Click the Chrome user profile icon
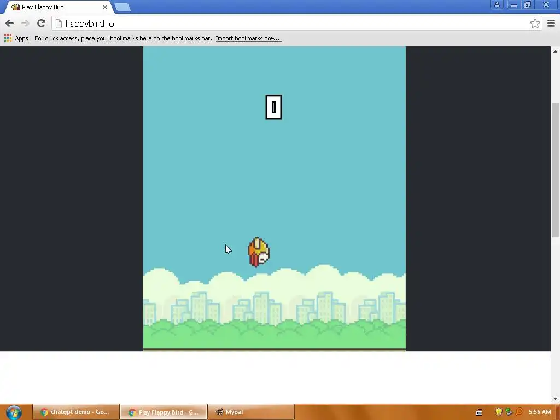Image resolution: width=560 pixels, height=420 pixels. (497, 4)
